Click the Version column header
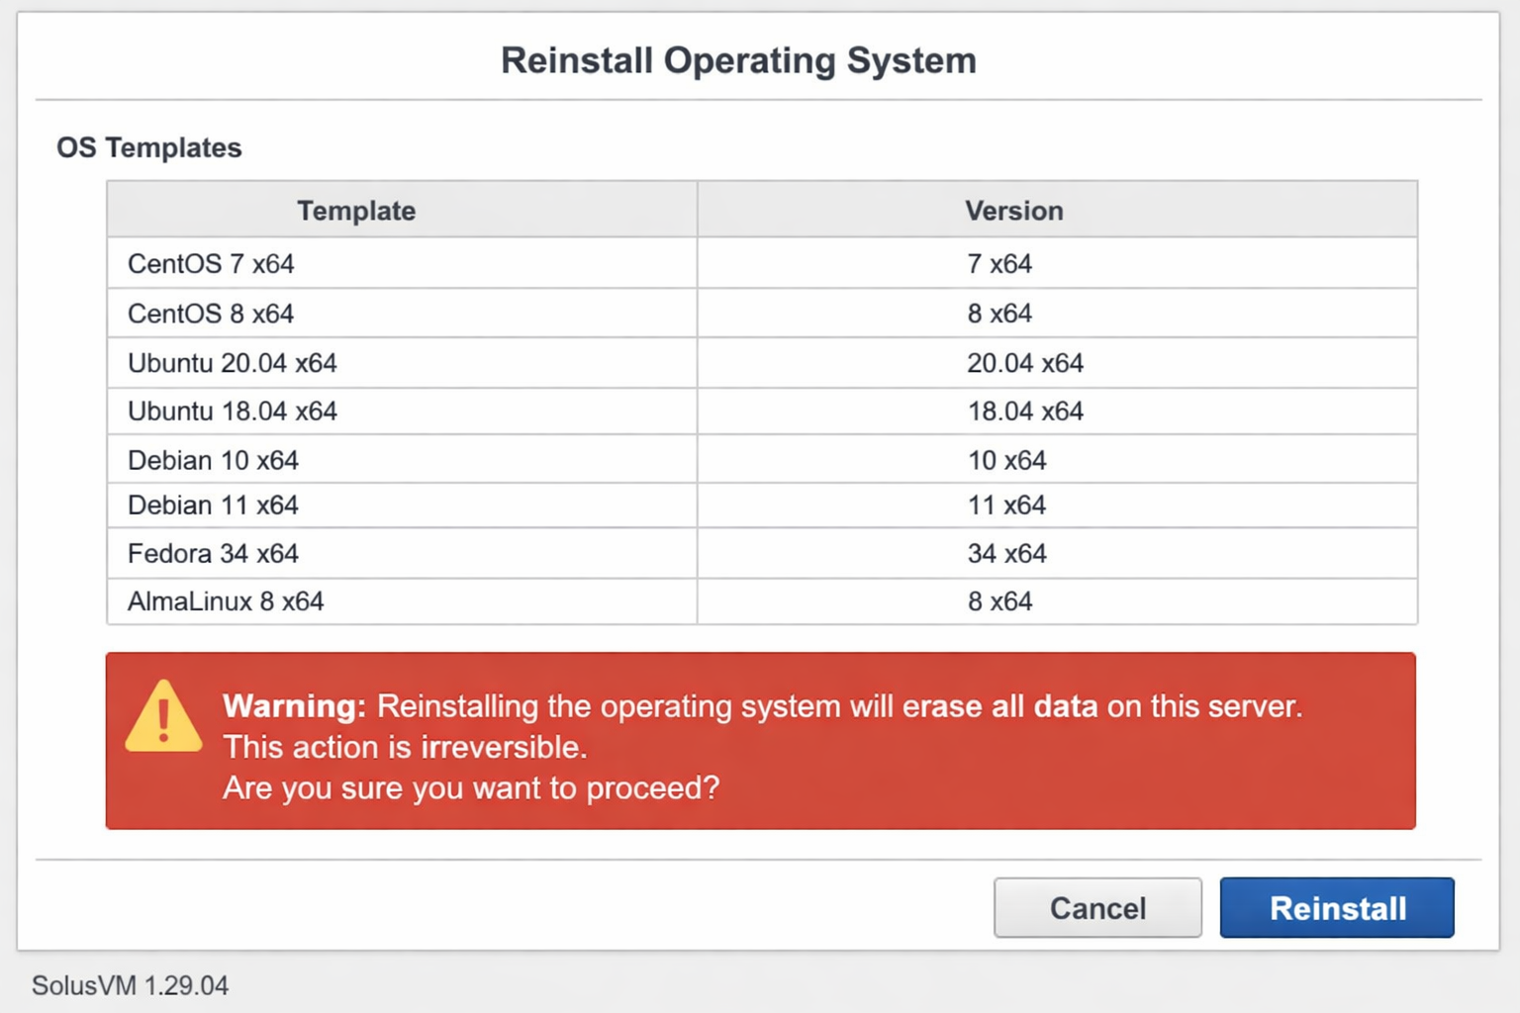1520x1013 pixels. (1014, 211)
